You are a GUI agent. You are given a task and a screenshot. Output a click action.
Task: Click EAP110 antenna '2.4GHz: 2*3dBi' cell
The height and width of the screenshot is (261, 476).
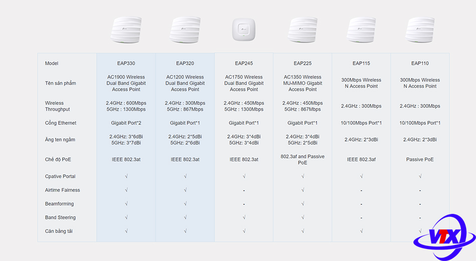tap(420, 140)
